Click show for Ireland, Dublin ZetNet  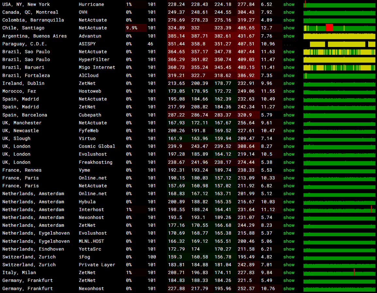[x=289, y=83]
